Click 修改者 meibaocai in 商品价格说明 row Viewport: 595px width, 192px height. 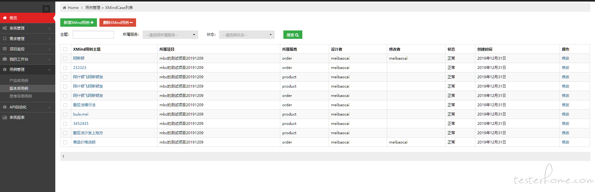[398, 142]
